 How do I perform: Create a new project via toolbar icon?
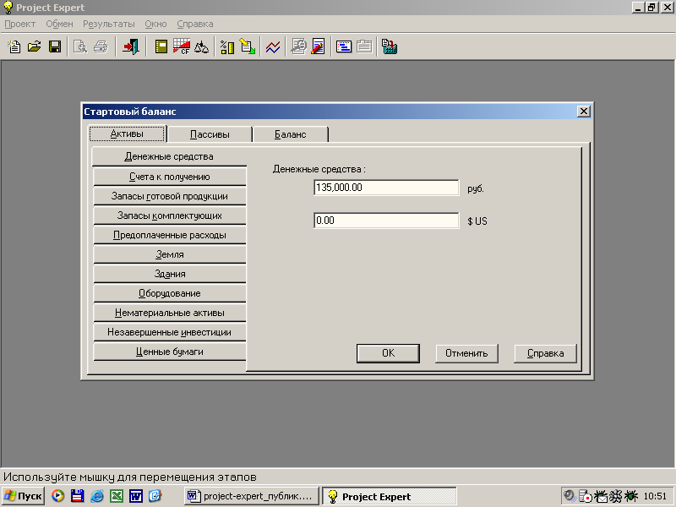pos(14,46)
